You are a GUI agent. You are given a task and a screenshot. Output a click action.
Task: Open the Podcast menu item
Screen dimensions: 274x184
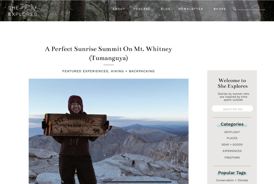click(142, 9)
